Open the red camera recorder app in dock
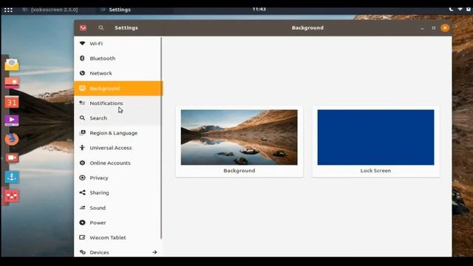Viewport: 473px width, 266px height. pos(12,157)
